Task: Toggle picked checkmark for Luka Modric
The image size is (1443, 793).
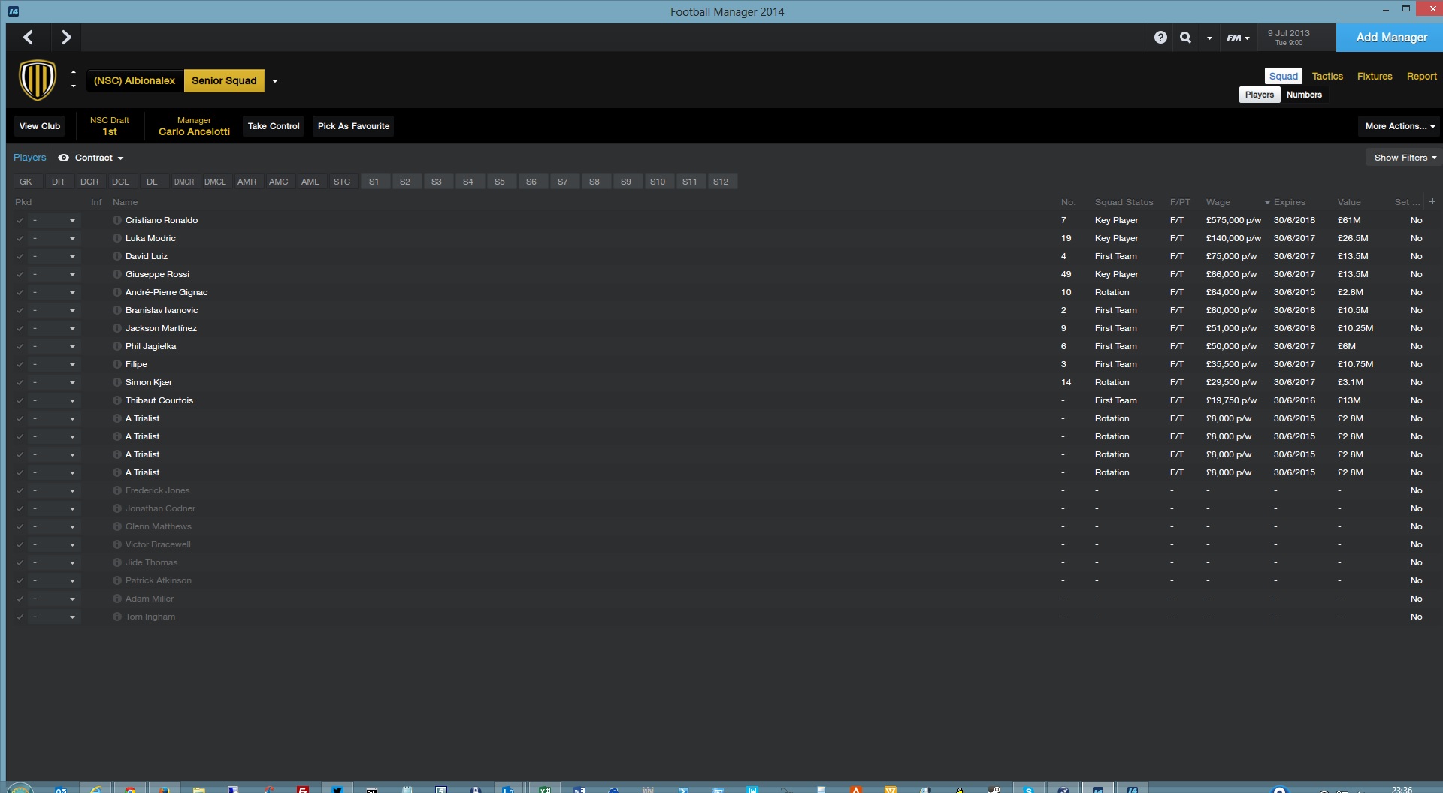Action: pyautogui.click(x=20, y=238)
